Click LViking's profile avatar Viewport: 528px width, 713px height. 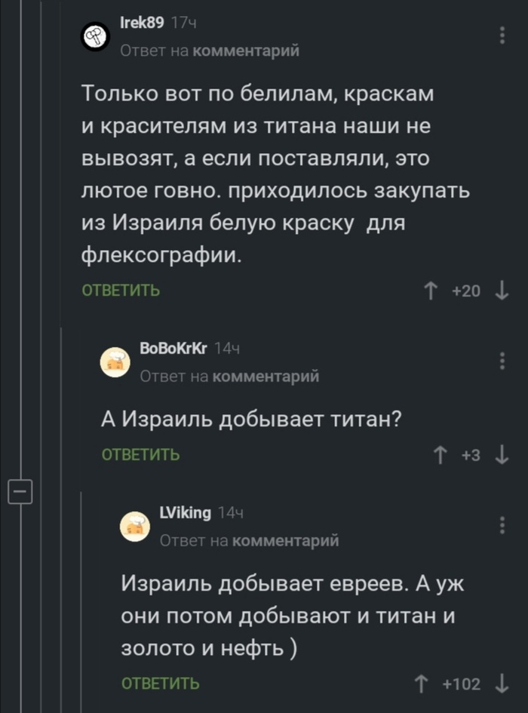coord(135,527)
